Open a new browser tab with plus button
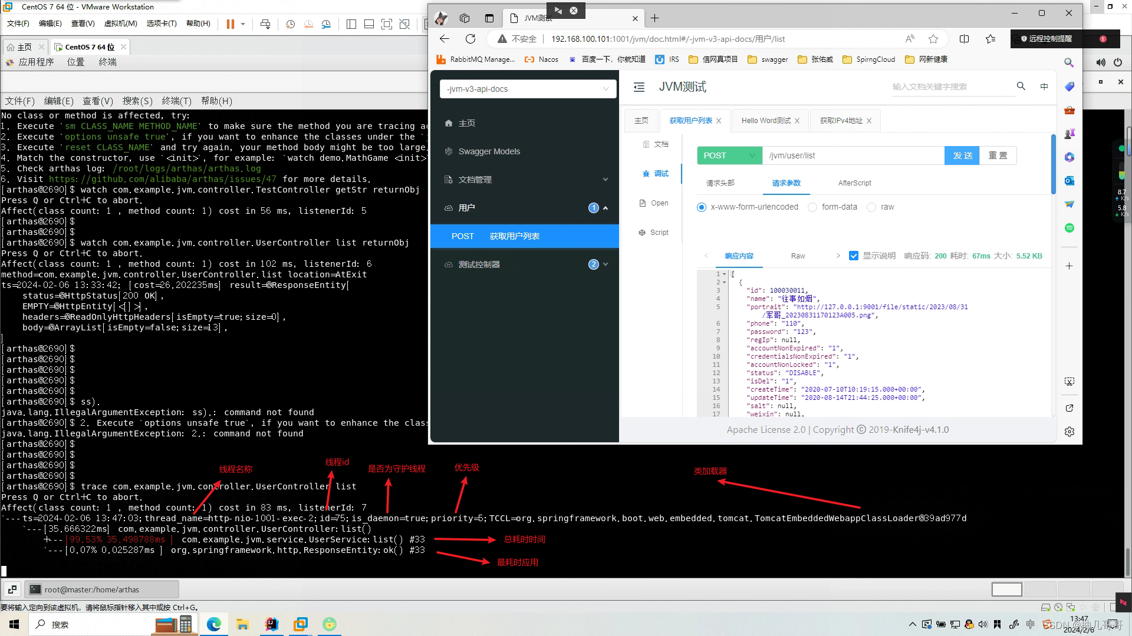Viewport: 1132px width, 636px height. [x=654, y=18]
